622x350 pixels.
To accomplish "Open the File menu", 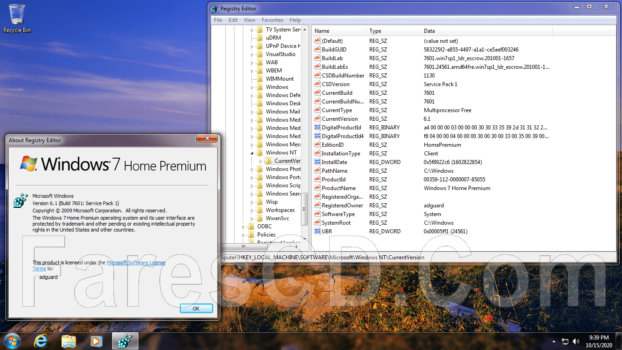I will (218, 20).
